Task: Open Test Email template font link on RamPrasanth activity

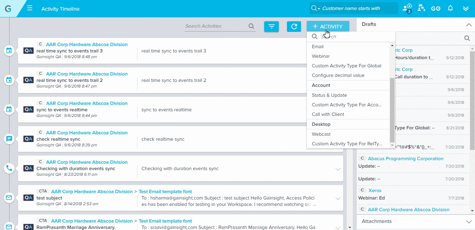Action: coord(165,221)
